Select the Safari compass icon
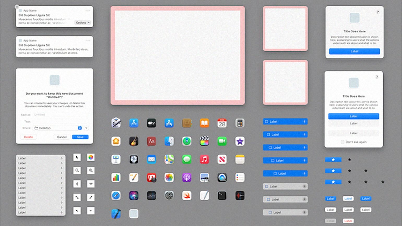 pos(116,195)
